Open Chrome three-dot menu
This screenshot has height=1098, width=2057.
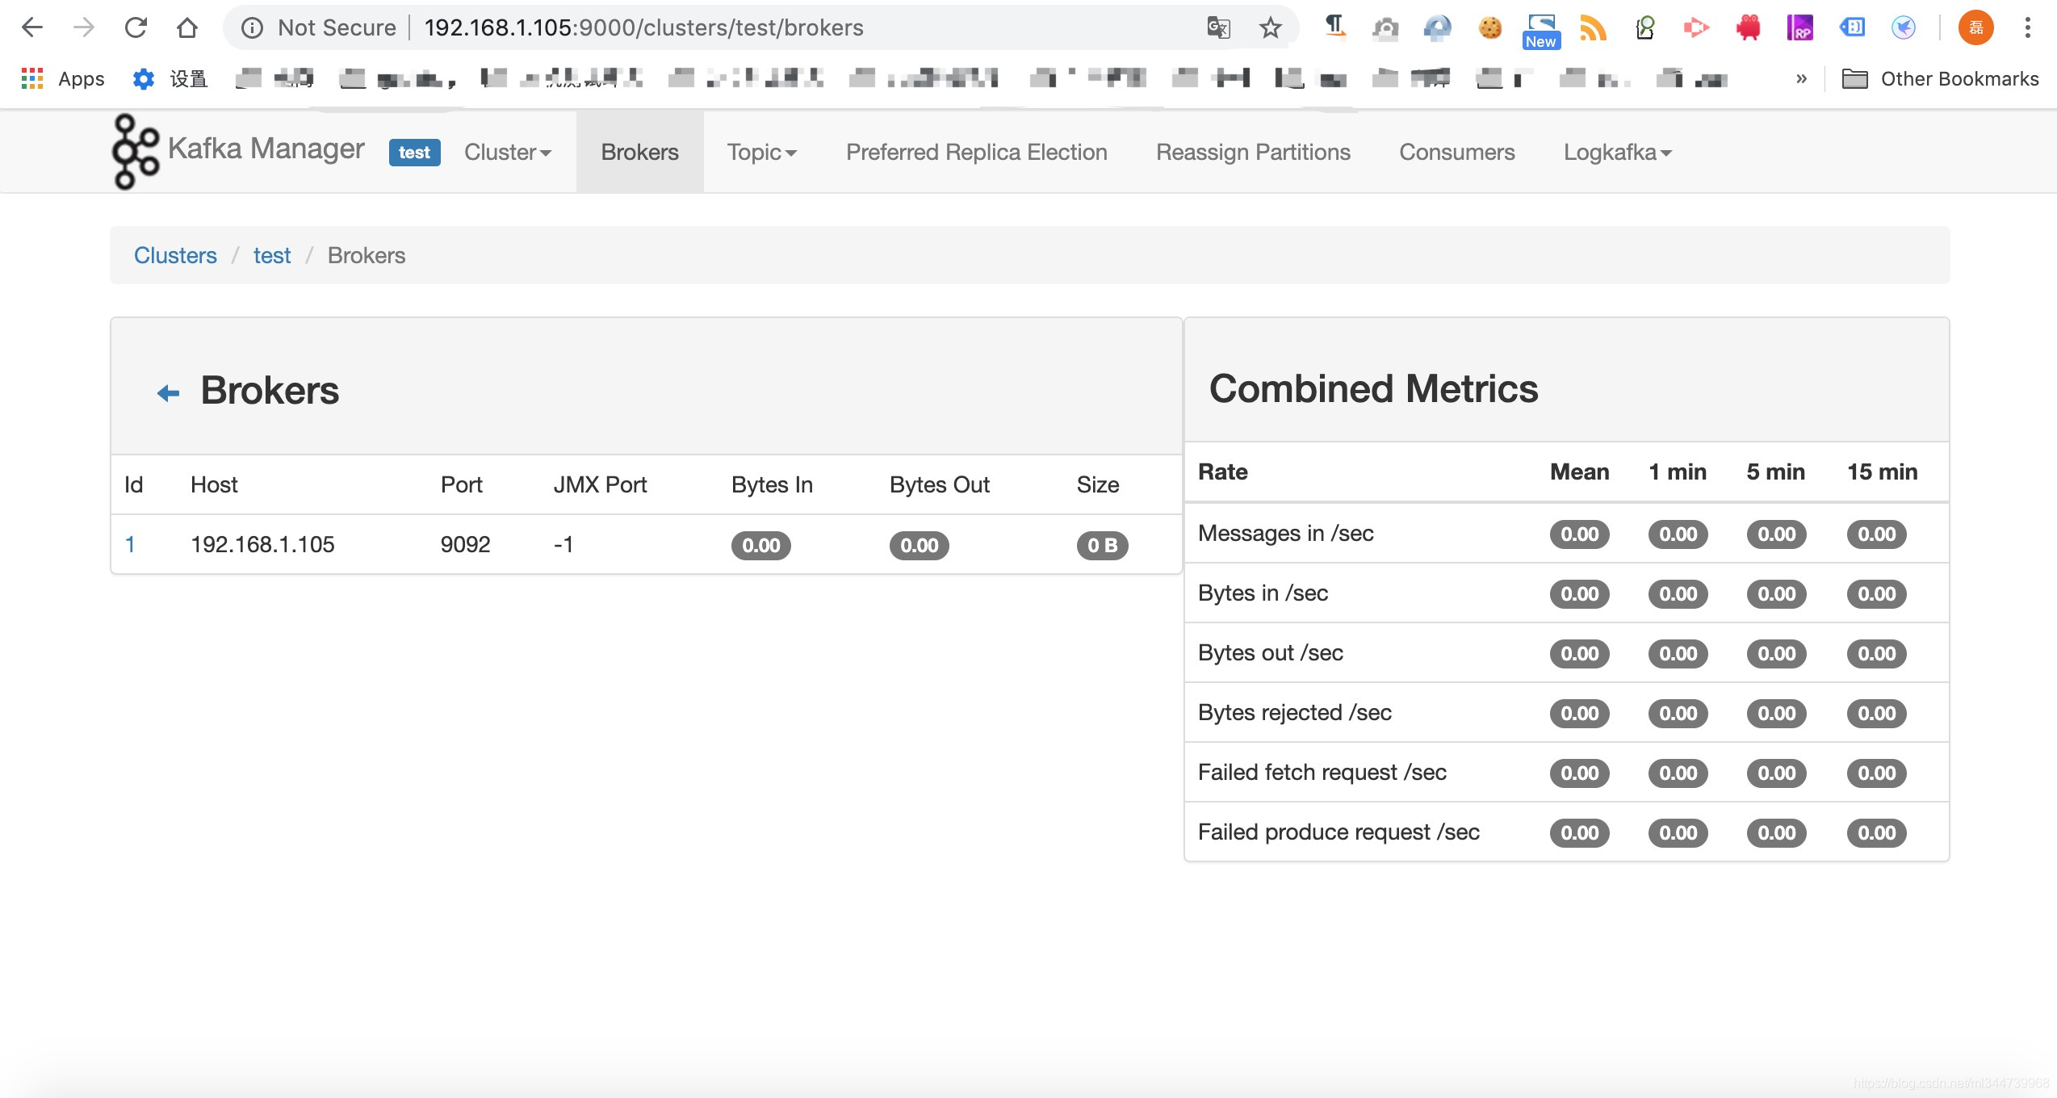tap(2027, 27)
